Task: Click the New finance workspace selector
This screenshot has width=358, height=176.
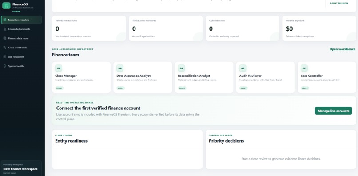Action: click(21, 168)
